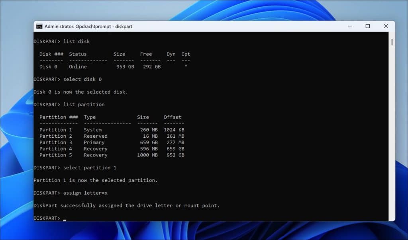The width and height of the screenshot is (408, 240).
Task: Click the 'Partition 1' System row
Action: coord(112,130)
